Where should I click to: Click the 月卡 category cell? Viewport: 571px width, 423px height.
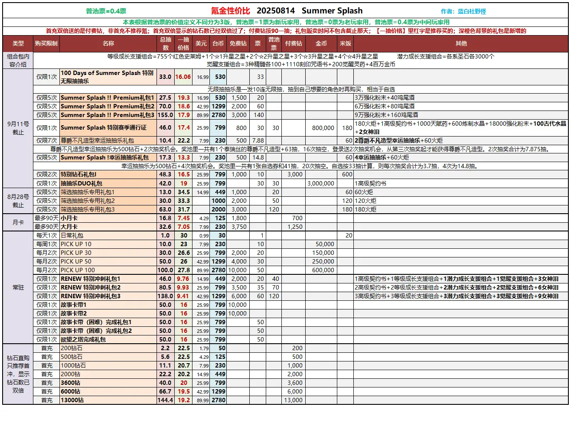pyautogui.click(x=18, y=222)
